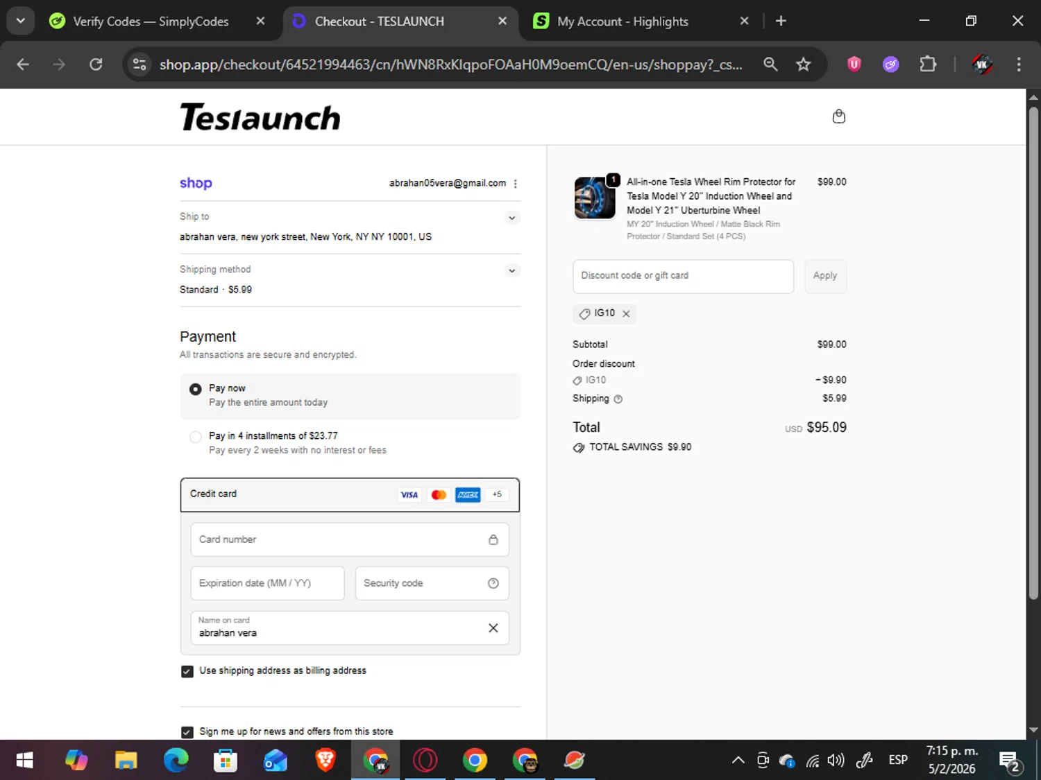The width and height of the screenshot is (1041, 780).
Task: Open the tab search dropdown arrow
Action: [x=21, y=21]
